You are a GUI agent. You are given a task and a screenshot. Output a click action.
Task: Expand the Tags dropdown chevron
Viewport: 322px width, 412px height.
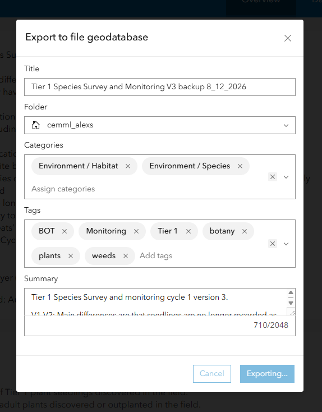coord(286,244)
